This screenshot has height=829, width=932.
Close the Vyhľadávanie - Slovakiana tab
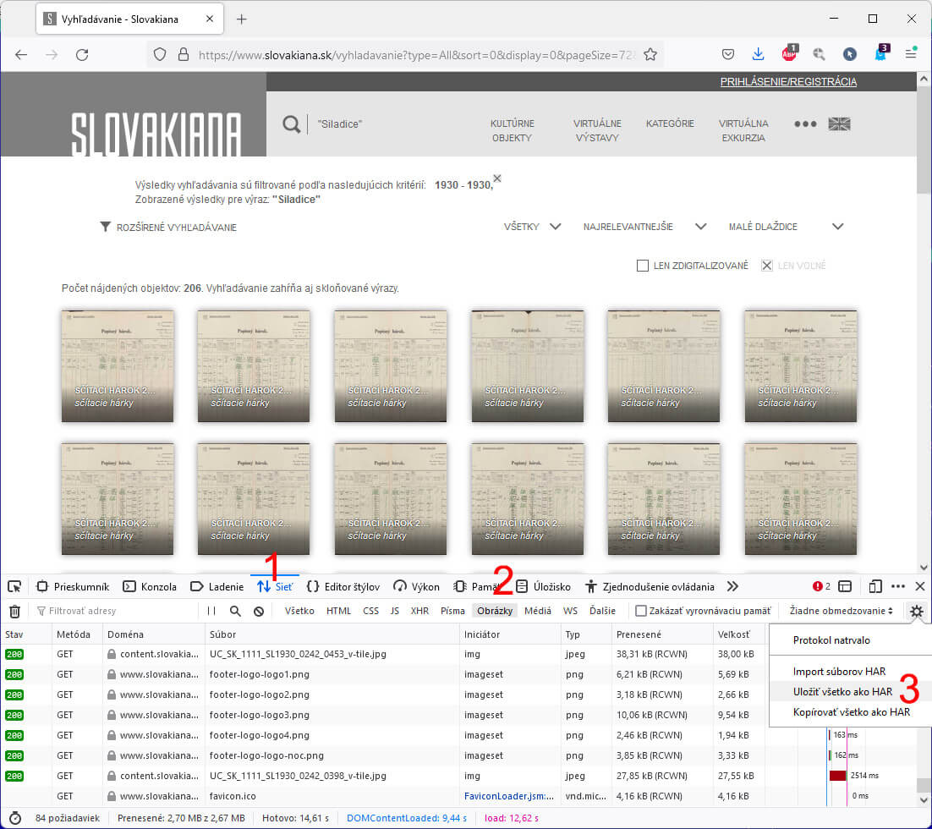(x=209, y=19)
